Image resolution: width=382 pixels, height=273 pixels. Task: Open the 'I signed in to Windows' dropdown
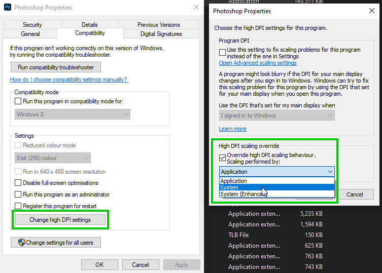click(x=277, y=115)
